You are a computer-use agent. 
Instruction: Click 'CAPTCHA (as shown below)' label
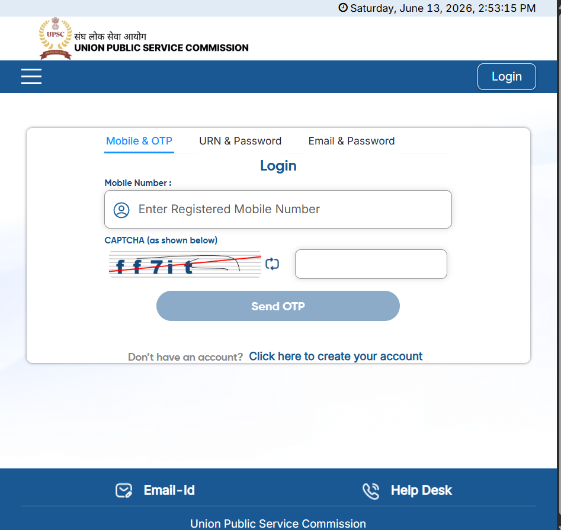click(x=161, y=240)
